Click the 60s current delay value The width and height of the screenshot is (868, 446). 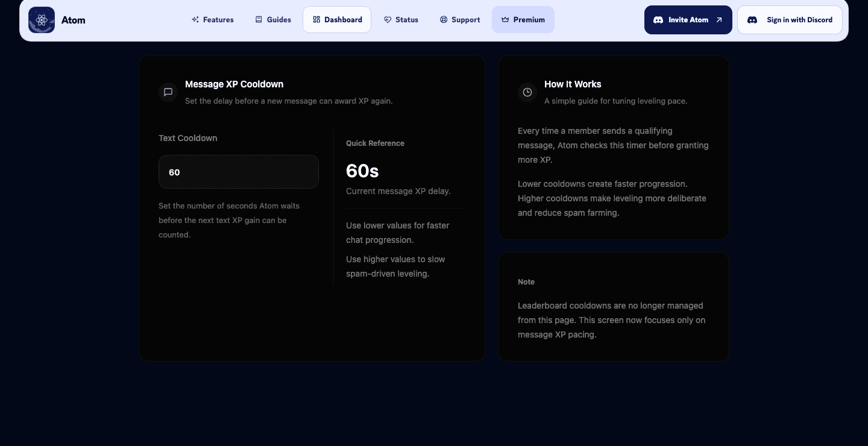tap(362, 171)
